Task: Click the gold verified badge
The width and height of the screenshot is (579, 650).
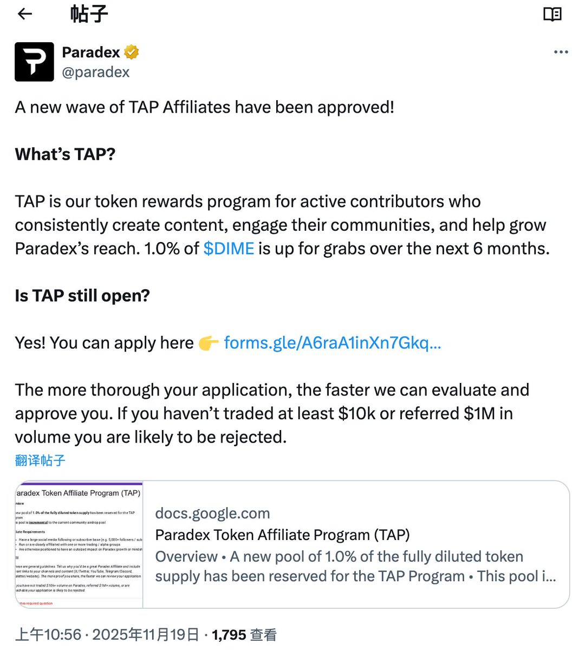Action: click(x=132, y=52)
